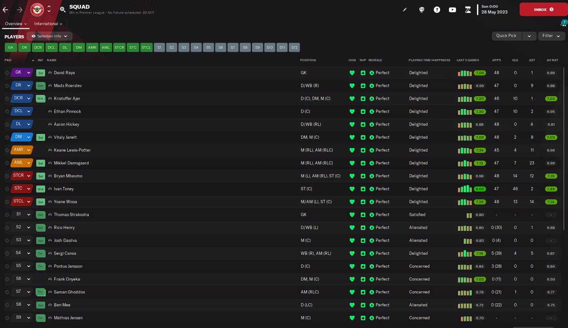Open the YouTube icon in top bar
This screenshot has width=568, height=328.
pyautogui.click(x=452, y=9)
